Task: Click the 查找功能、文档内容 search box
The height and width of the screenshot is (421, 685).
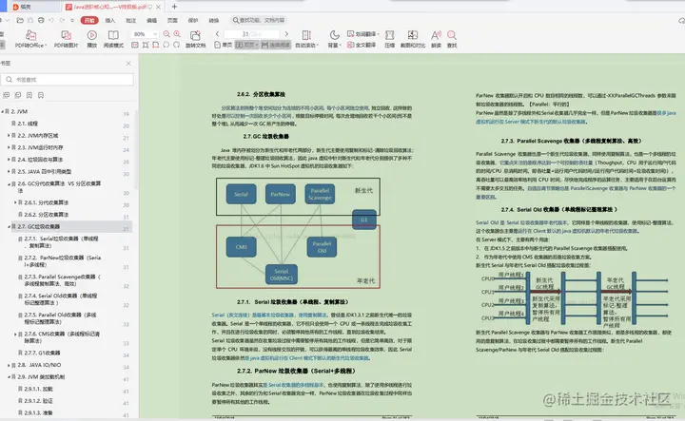Action: (x=259, y=20)
